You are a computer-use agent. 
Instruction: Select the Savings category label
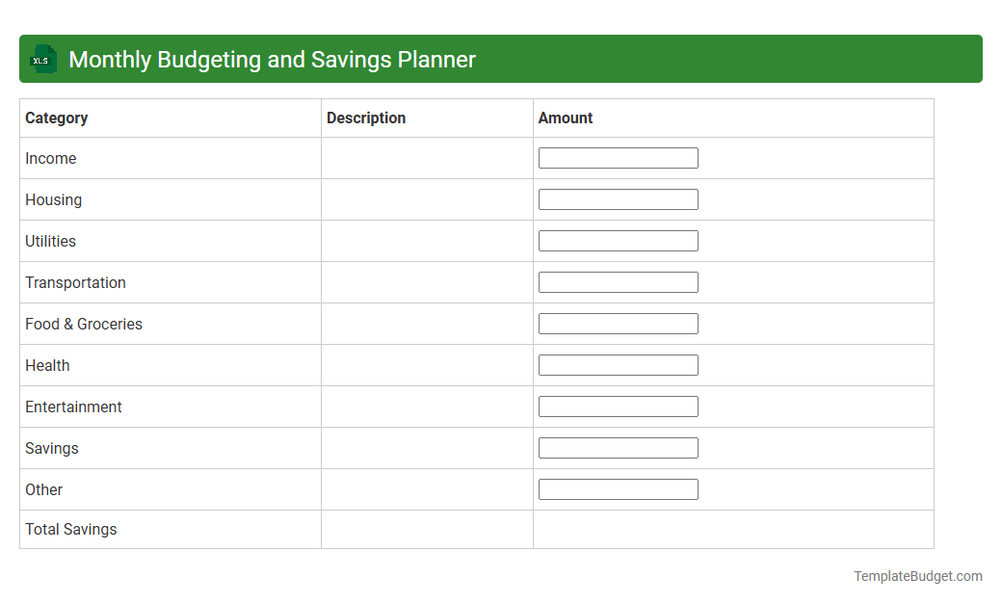point(51,448)
